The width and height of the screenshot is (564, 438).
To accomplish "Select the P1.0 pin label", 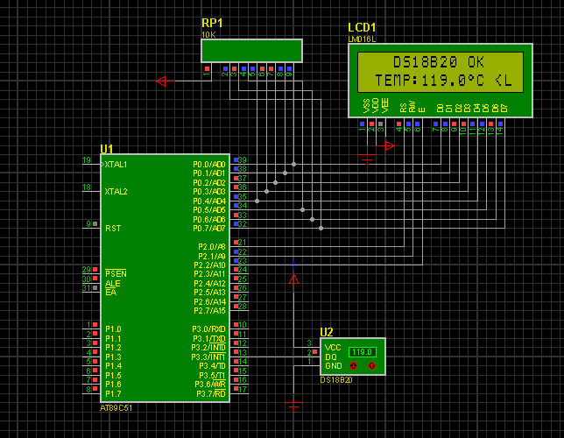I will click(113, 329).
